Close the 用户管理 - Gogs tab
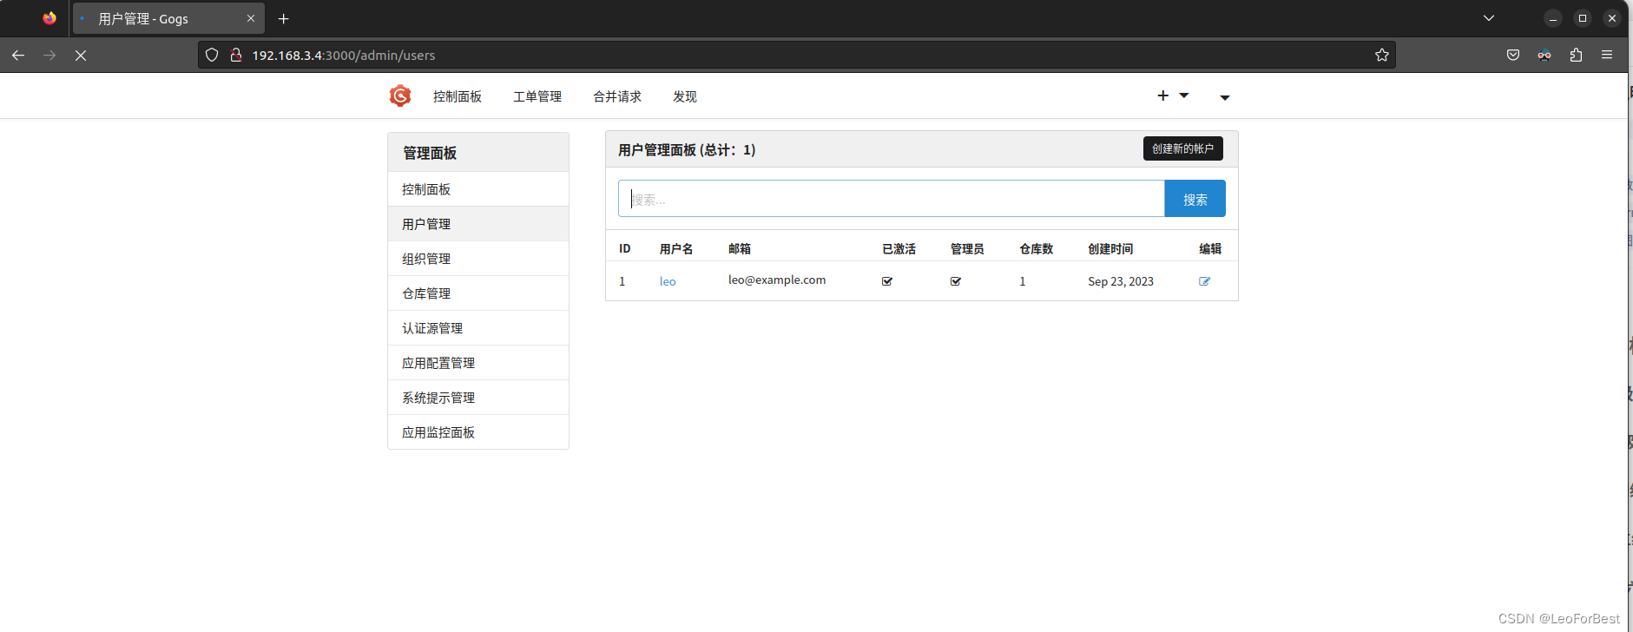Image resolution: width=1633 pixels, height=632 pixels. [251, 18]
